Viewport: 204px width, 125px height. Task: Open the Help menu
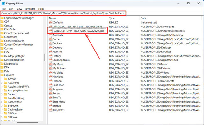tap(41, 9)
